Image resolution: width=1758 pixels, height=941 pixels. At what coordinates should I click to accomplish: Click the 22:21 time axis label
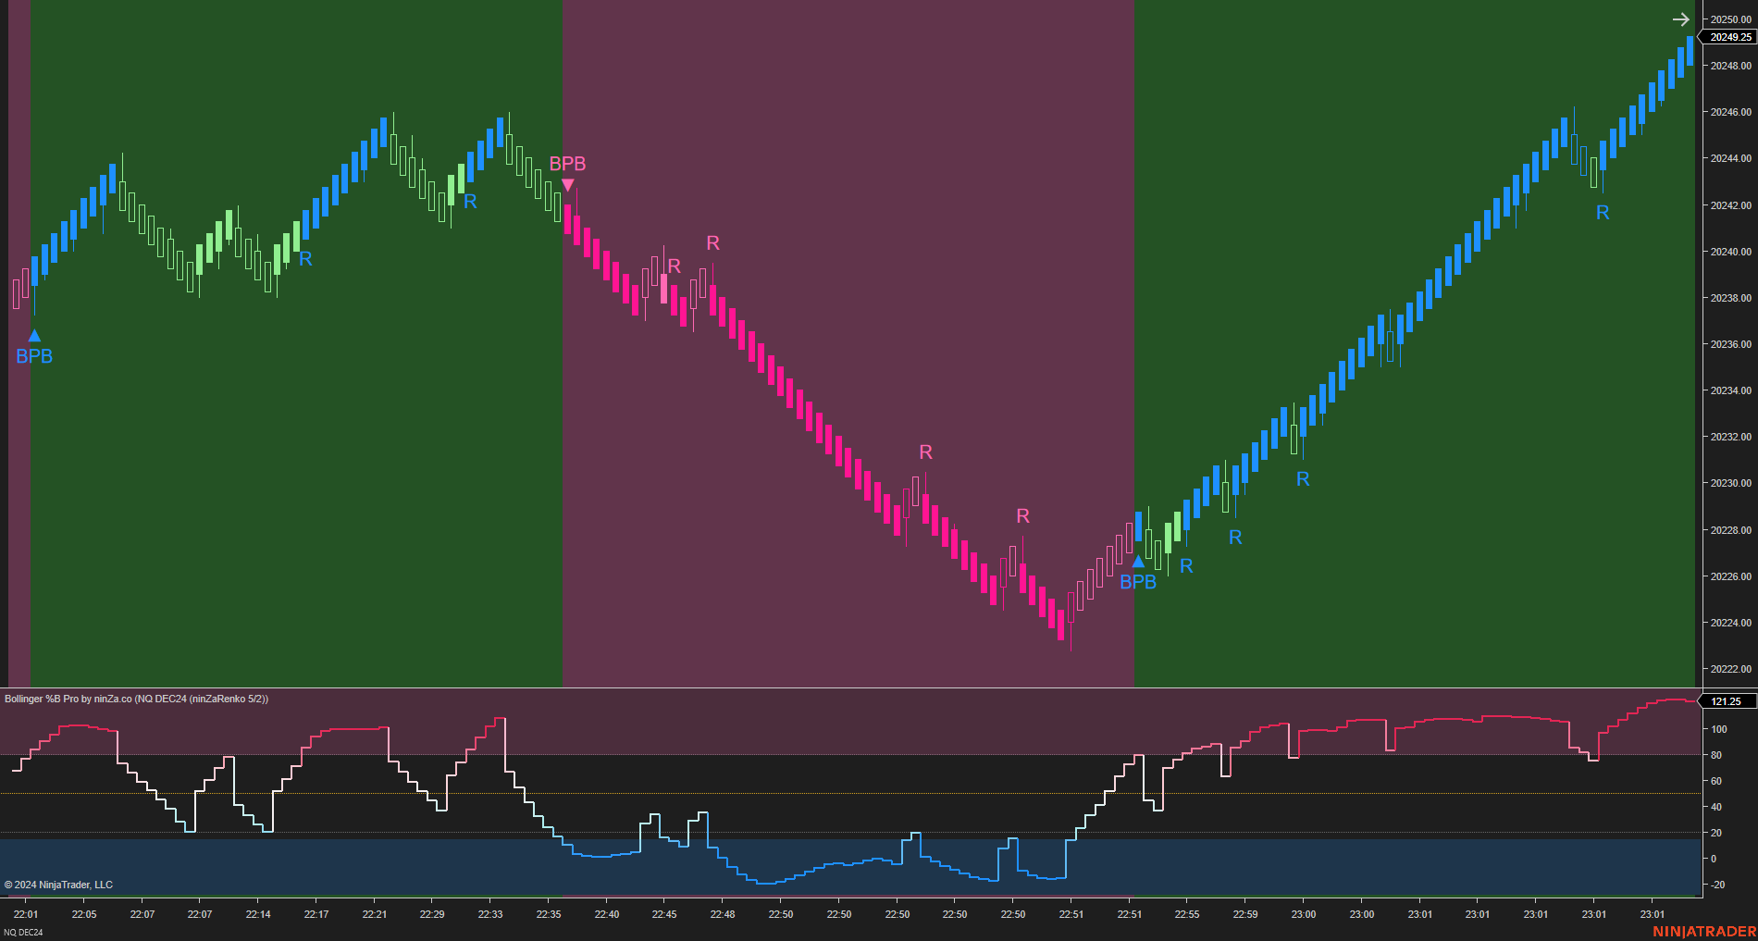coord(375,914)
